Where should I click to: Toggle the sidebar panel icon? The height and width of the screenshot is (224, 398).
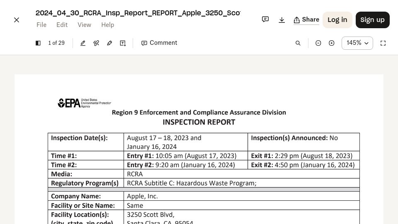[38, 43]
